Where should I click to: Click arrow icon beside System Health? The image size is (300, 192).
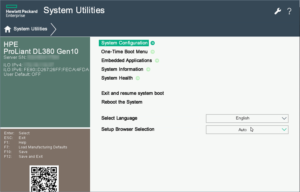[137, 78]
